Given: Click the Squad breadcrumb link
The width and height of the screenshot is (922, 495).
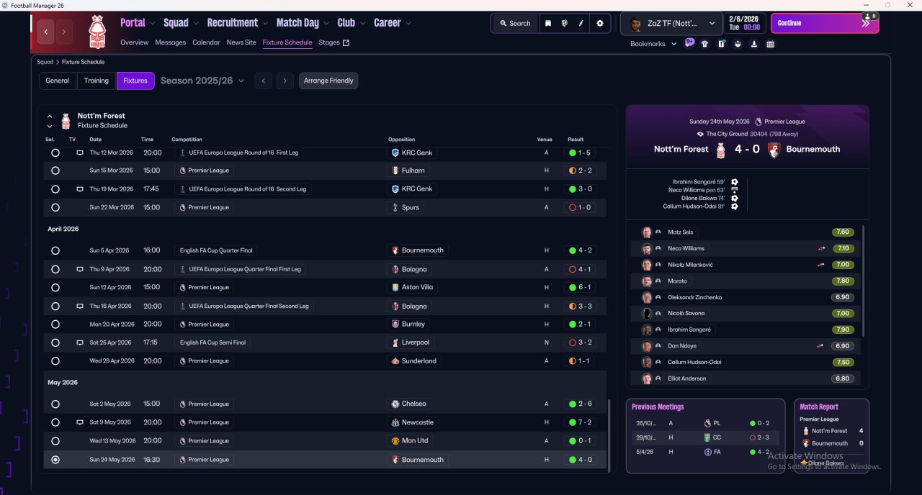Looking at the screenshot, I should [45, 62].
